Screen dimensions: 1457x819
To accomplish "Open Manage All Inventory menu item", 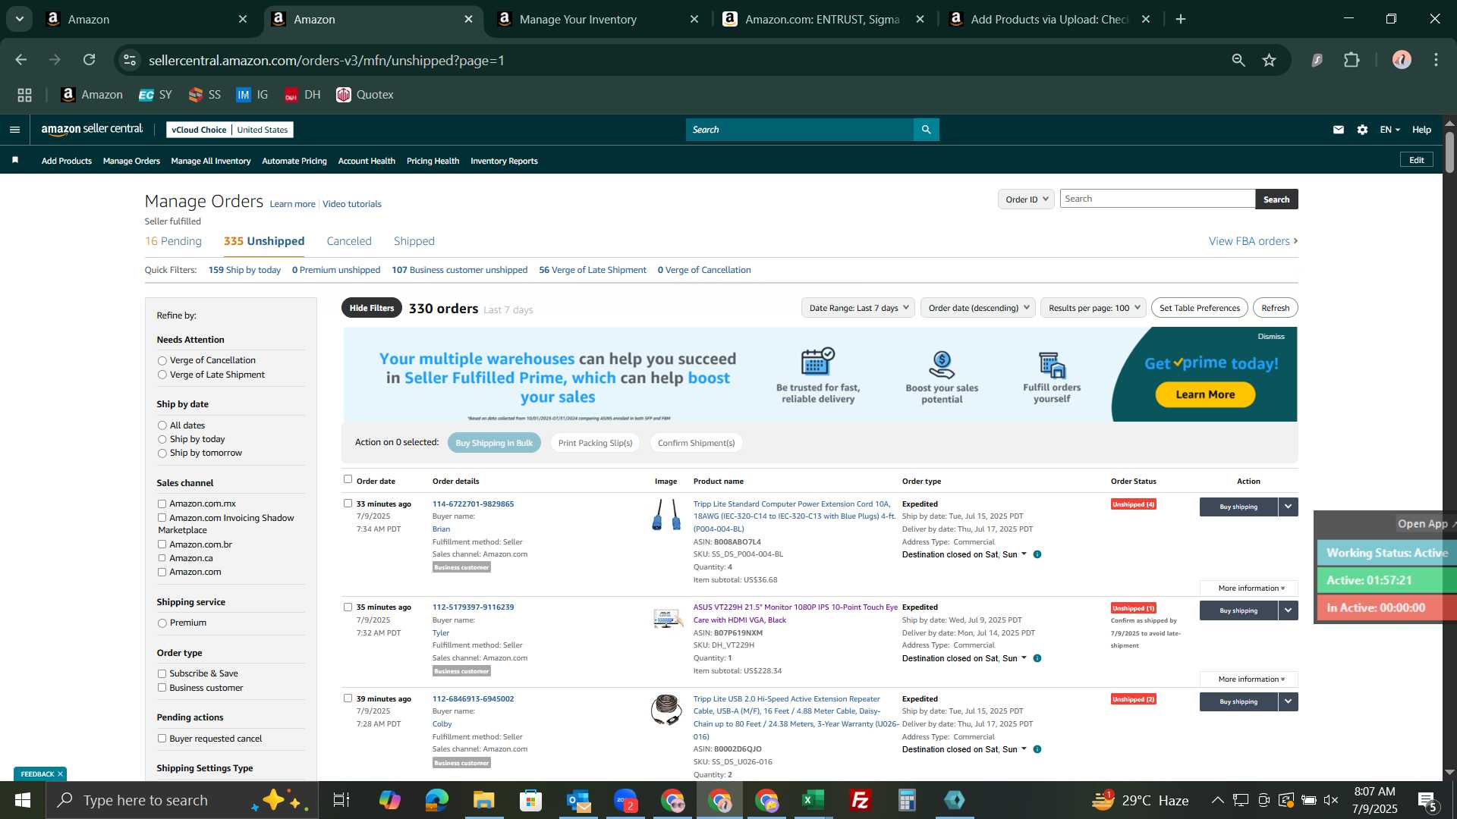I will tap(211, 161).
